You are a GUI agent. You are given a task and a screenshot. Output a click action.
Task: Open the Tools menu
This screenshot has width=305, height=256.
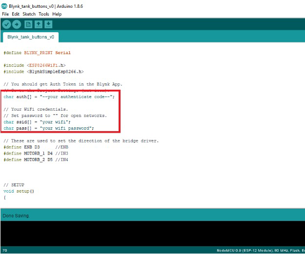point(44,14)
